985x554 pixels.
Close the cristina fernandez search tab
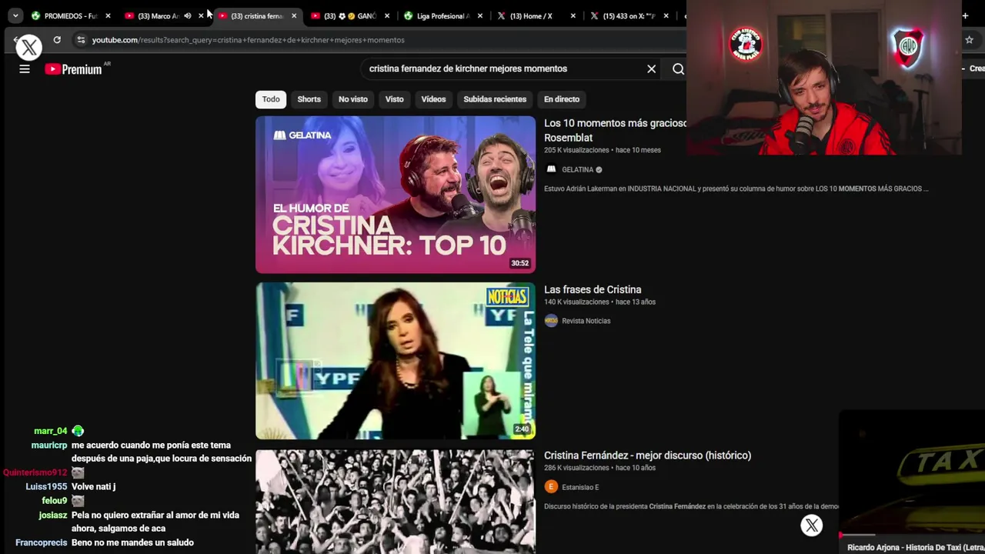click(x=294, y=15)
